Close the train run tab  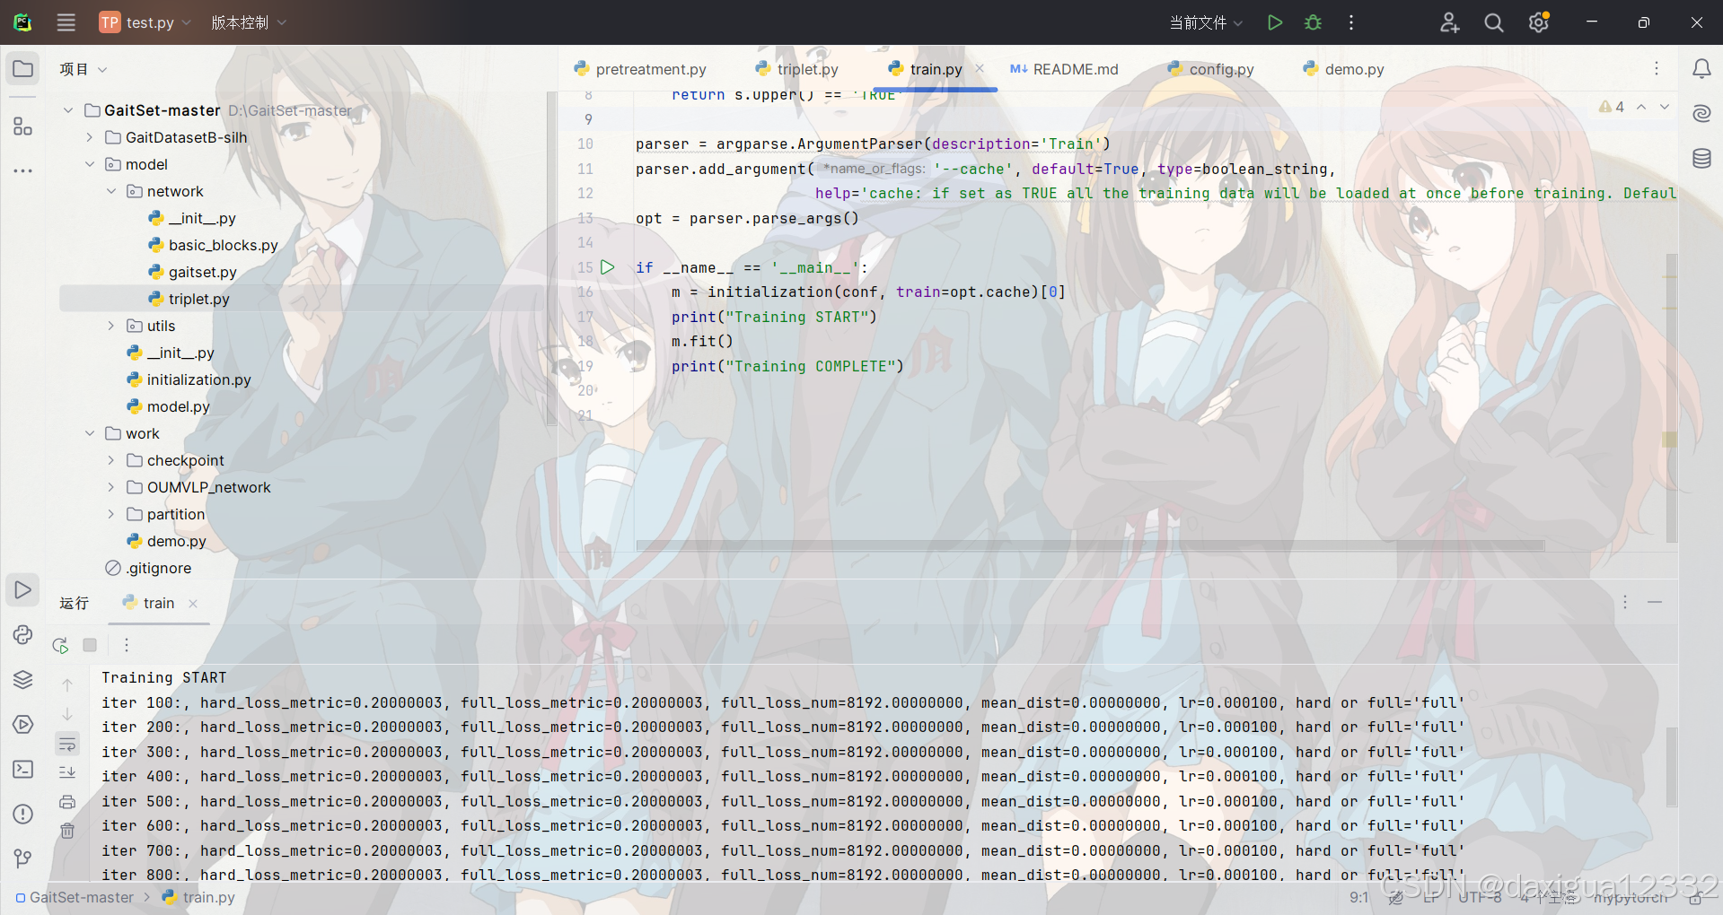pyautogui.click(x=193, y=603)
